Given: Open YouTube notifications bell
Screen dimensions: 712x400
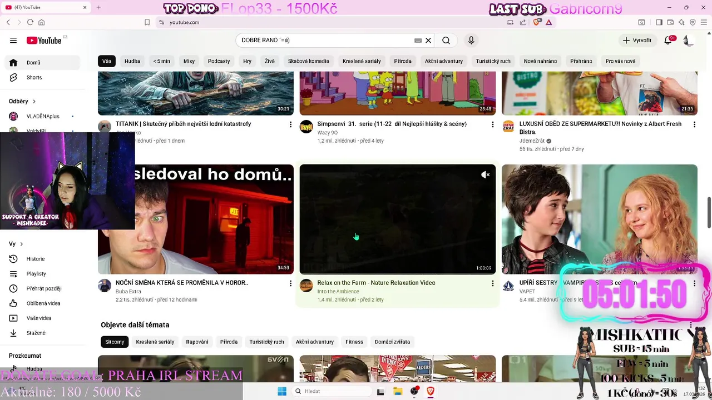Looking at the screenshot, I should [669, 40].
